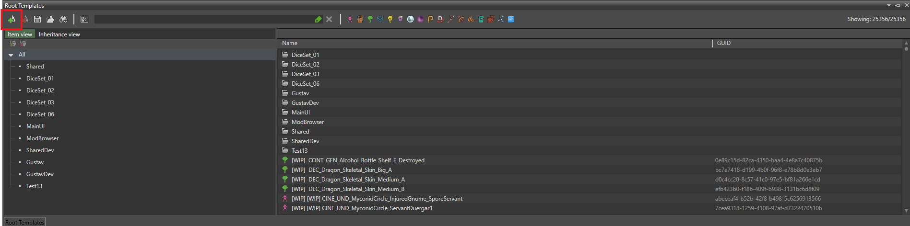
Task: Click the list scrollbar down arrow
Action: click(906, 211)
